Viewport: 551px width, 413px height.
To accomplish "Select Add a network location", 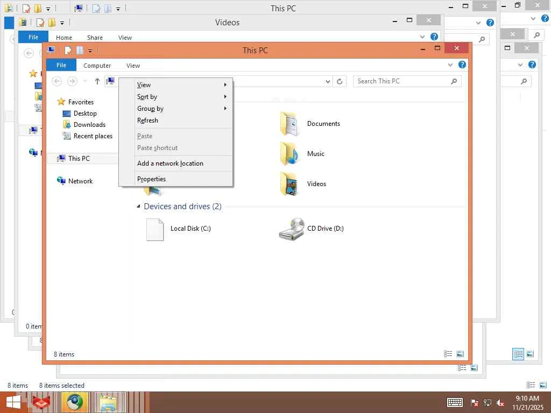I will click(x=176, y=163).
